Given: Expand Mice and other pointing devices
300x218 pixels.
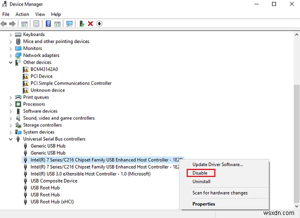Looking at the screenshot, I should [x=10, y=41].
